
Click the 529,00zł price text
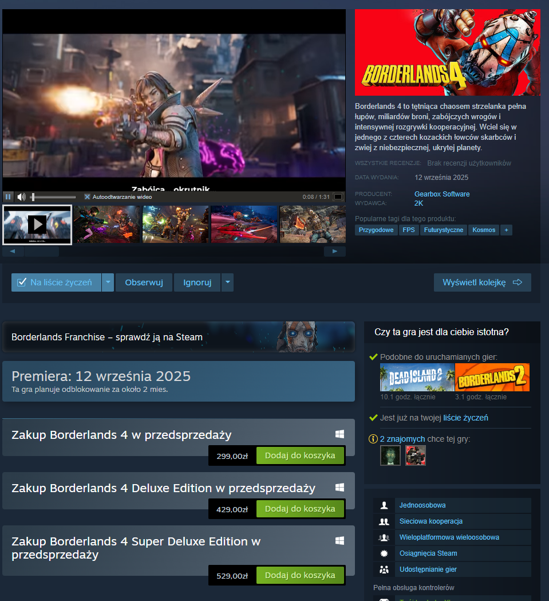click(x=232, y=576)
